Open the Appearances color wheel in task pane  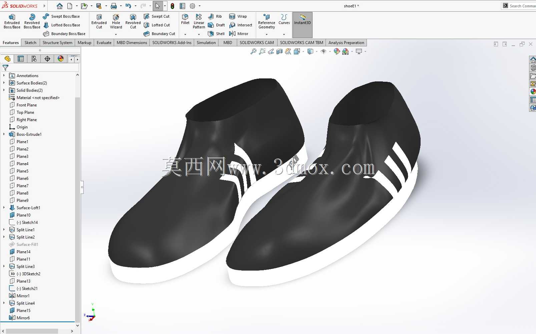[533, 91]
